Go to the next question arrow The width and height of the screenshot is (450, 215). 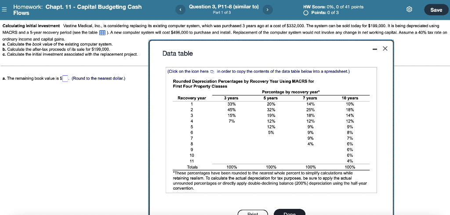267,10
